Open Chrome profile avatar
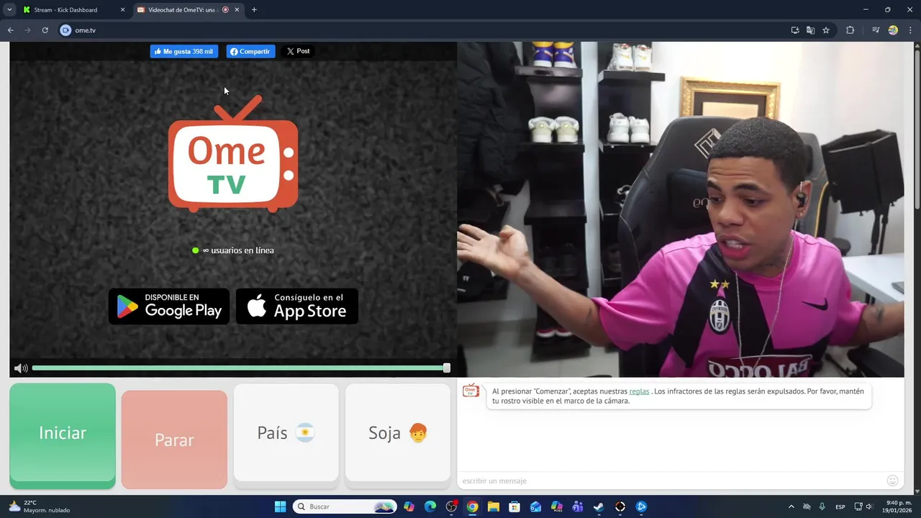The width and height of the screenshot is (921, 518). point(893,30)
